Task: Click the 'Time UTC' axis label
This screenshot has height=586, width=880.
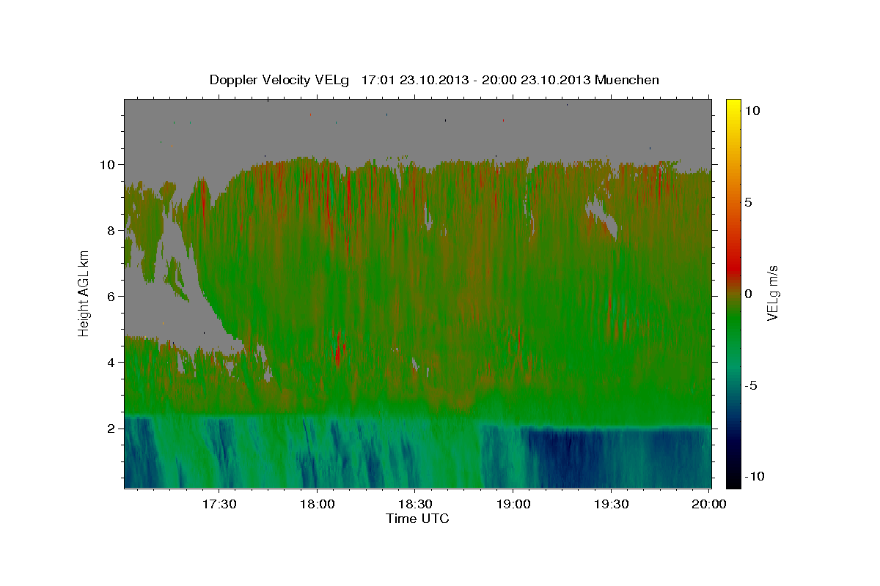Action: [417, 519]
